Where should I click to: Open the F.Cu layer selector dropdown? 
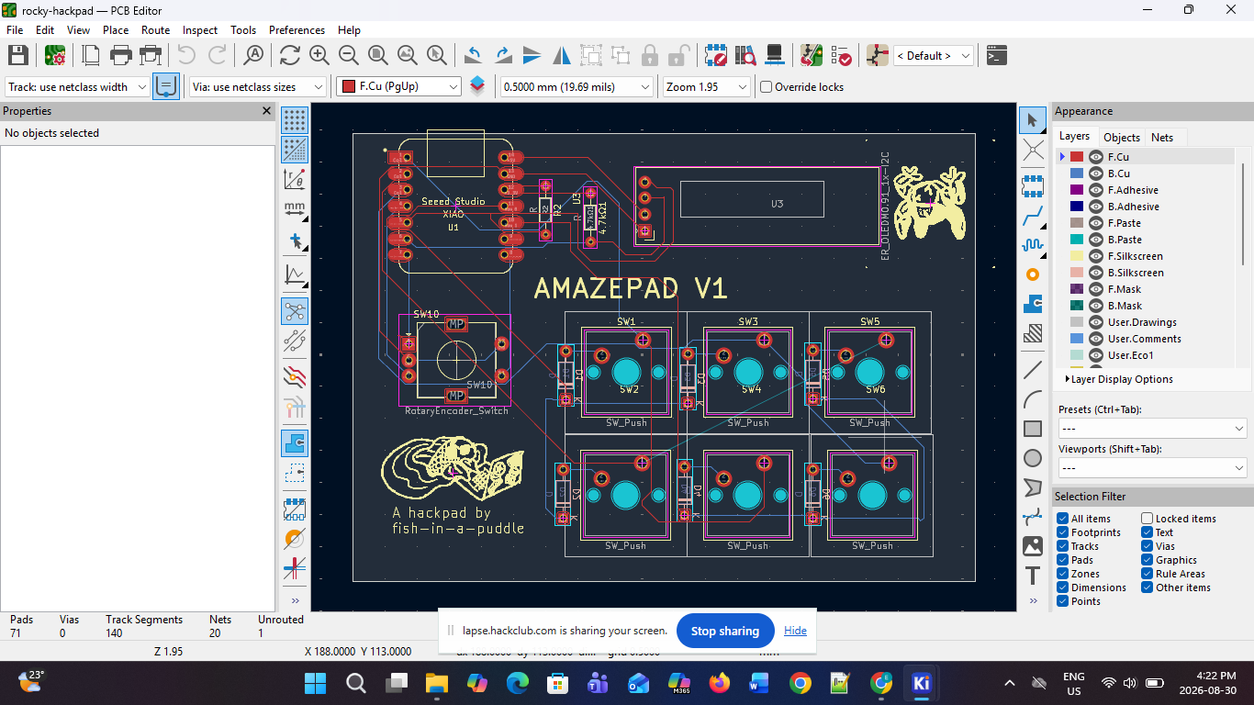pos(398,87)
